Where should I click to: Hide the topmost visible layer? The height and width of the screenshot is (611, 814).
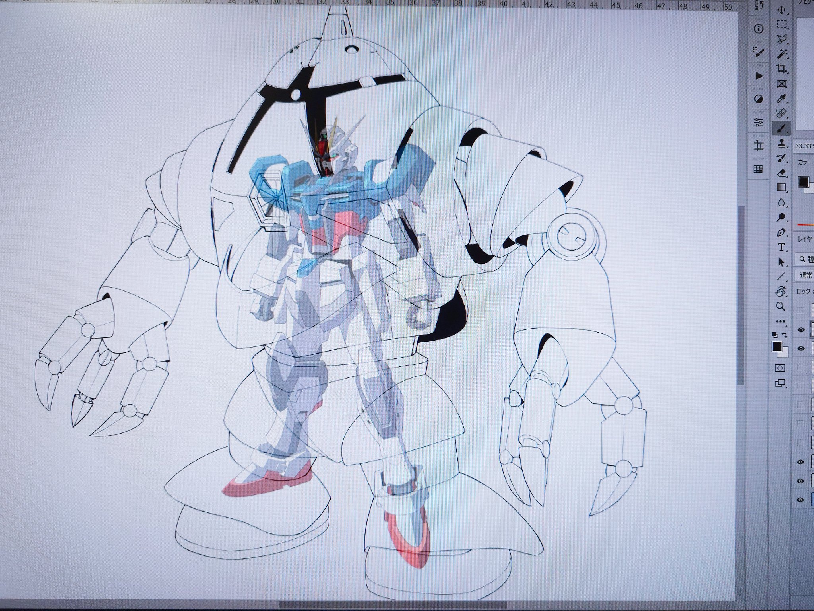[x=801, y=330]
